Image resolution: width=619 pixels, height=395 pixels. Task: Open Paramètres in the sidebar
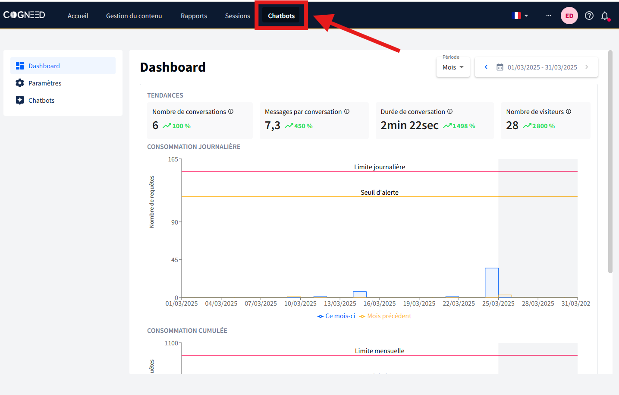pyautogui.click(x=45, y=83)
